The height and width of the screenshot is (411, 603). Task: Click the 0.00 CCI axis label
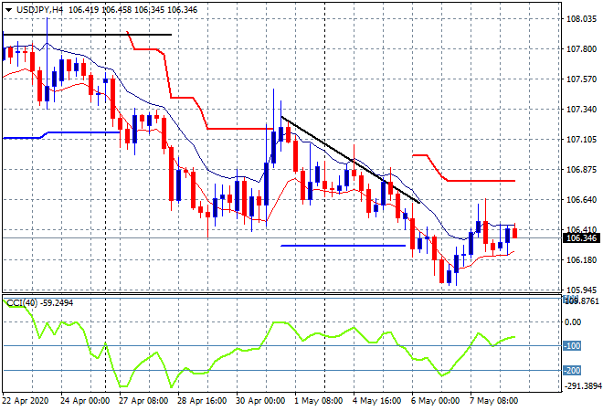click(x=574, y=322)
